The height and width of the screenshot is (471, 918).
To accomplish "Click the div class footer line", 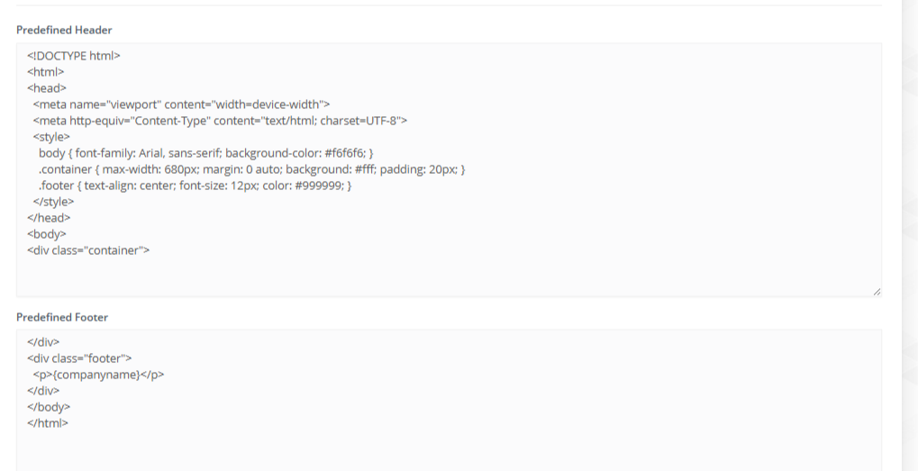I will click(79, 358).
